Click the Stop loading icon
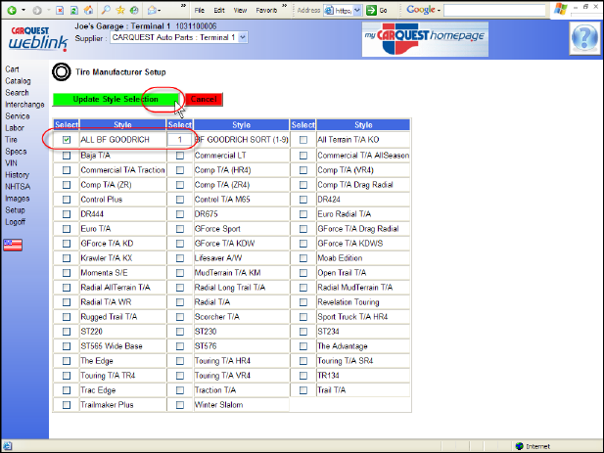The width and height of the screenshot is (604, 453). point(60,10)
